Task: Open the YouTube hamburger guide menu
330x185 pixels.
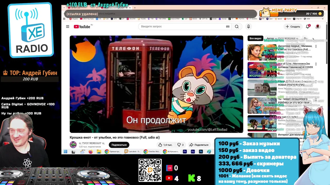Action: [68, 26]
